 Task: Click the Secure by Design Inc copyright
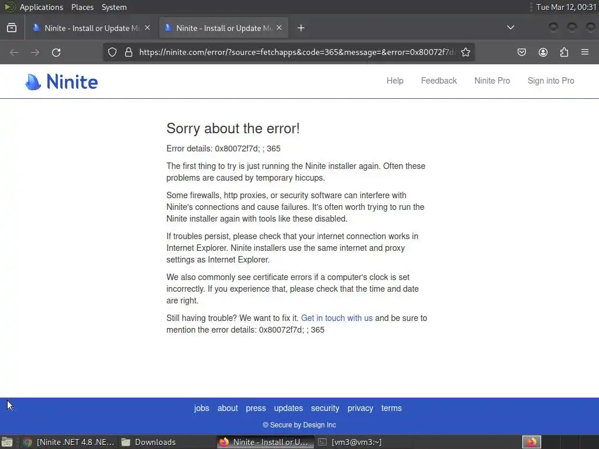[299, 425]
